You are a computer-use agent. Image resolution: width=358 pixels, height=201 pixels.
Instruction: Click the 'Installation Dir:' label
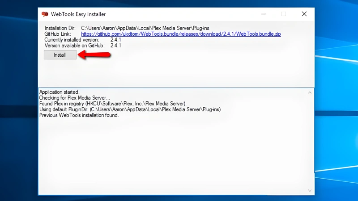[x=60, y=28]
